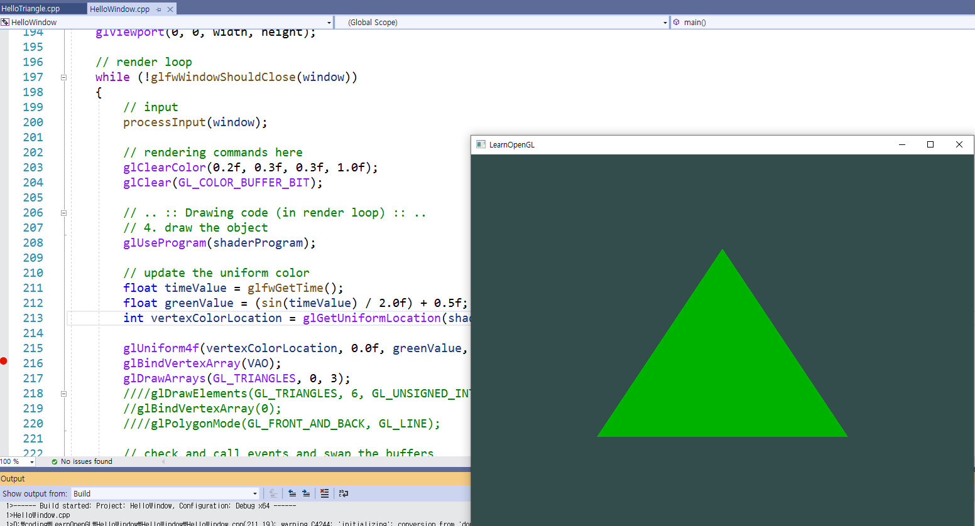
Task: Toggle word wrap in Output panel
Action: tap(343, 493)
